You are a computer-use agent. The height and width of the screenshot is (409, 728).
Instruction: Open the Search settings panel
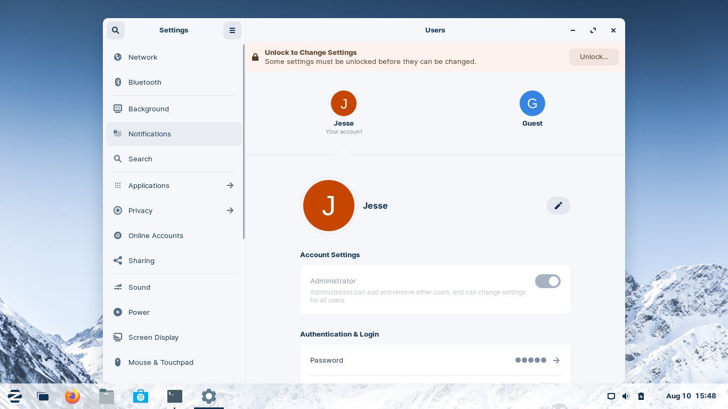pyautogui.click(x=174, y=159)
